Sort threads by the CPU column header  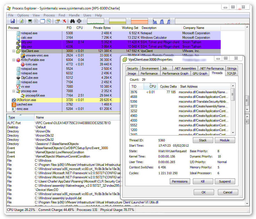[x=151, y=87]
